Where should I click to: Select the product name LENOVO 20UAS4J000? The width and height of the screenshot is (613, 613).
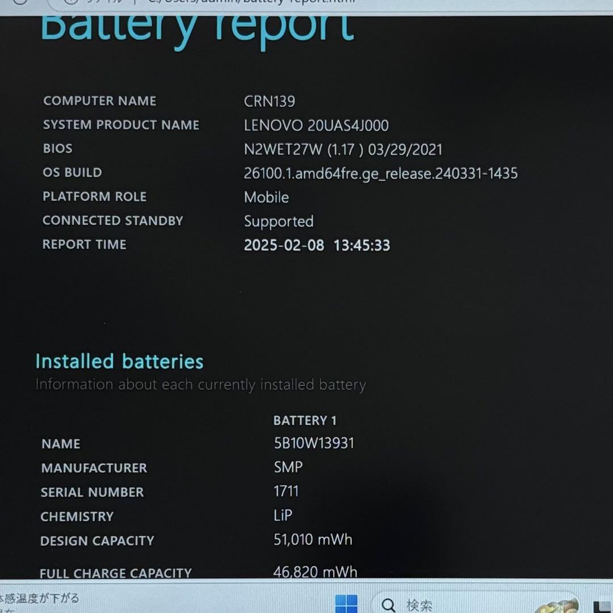pos(316,125)
